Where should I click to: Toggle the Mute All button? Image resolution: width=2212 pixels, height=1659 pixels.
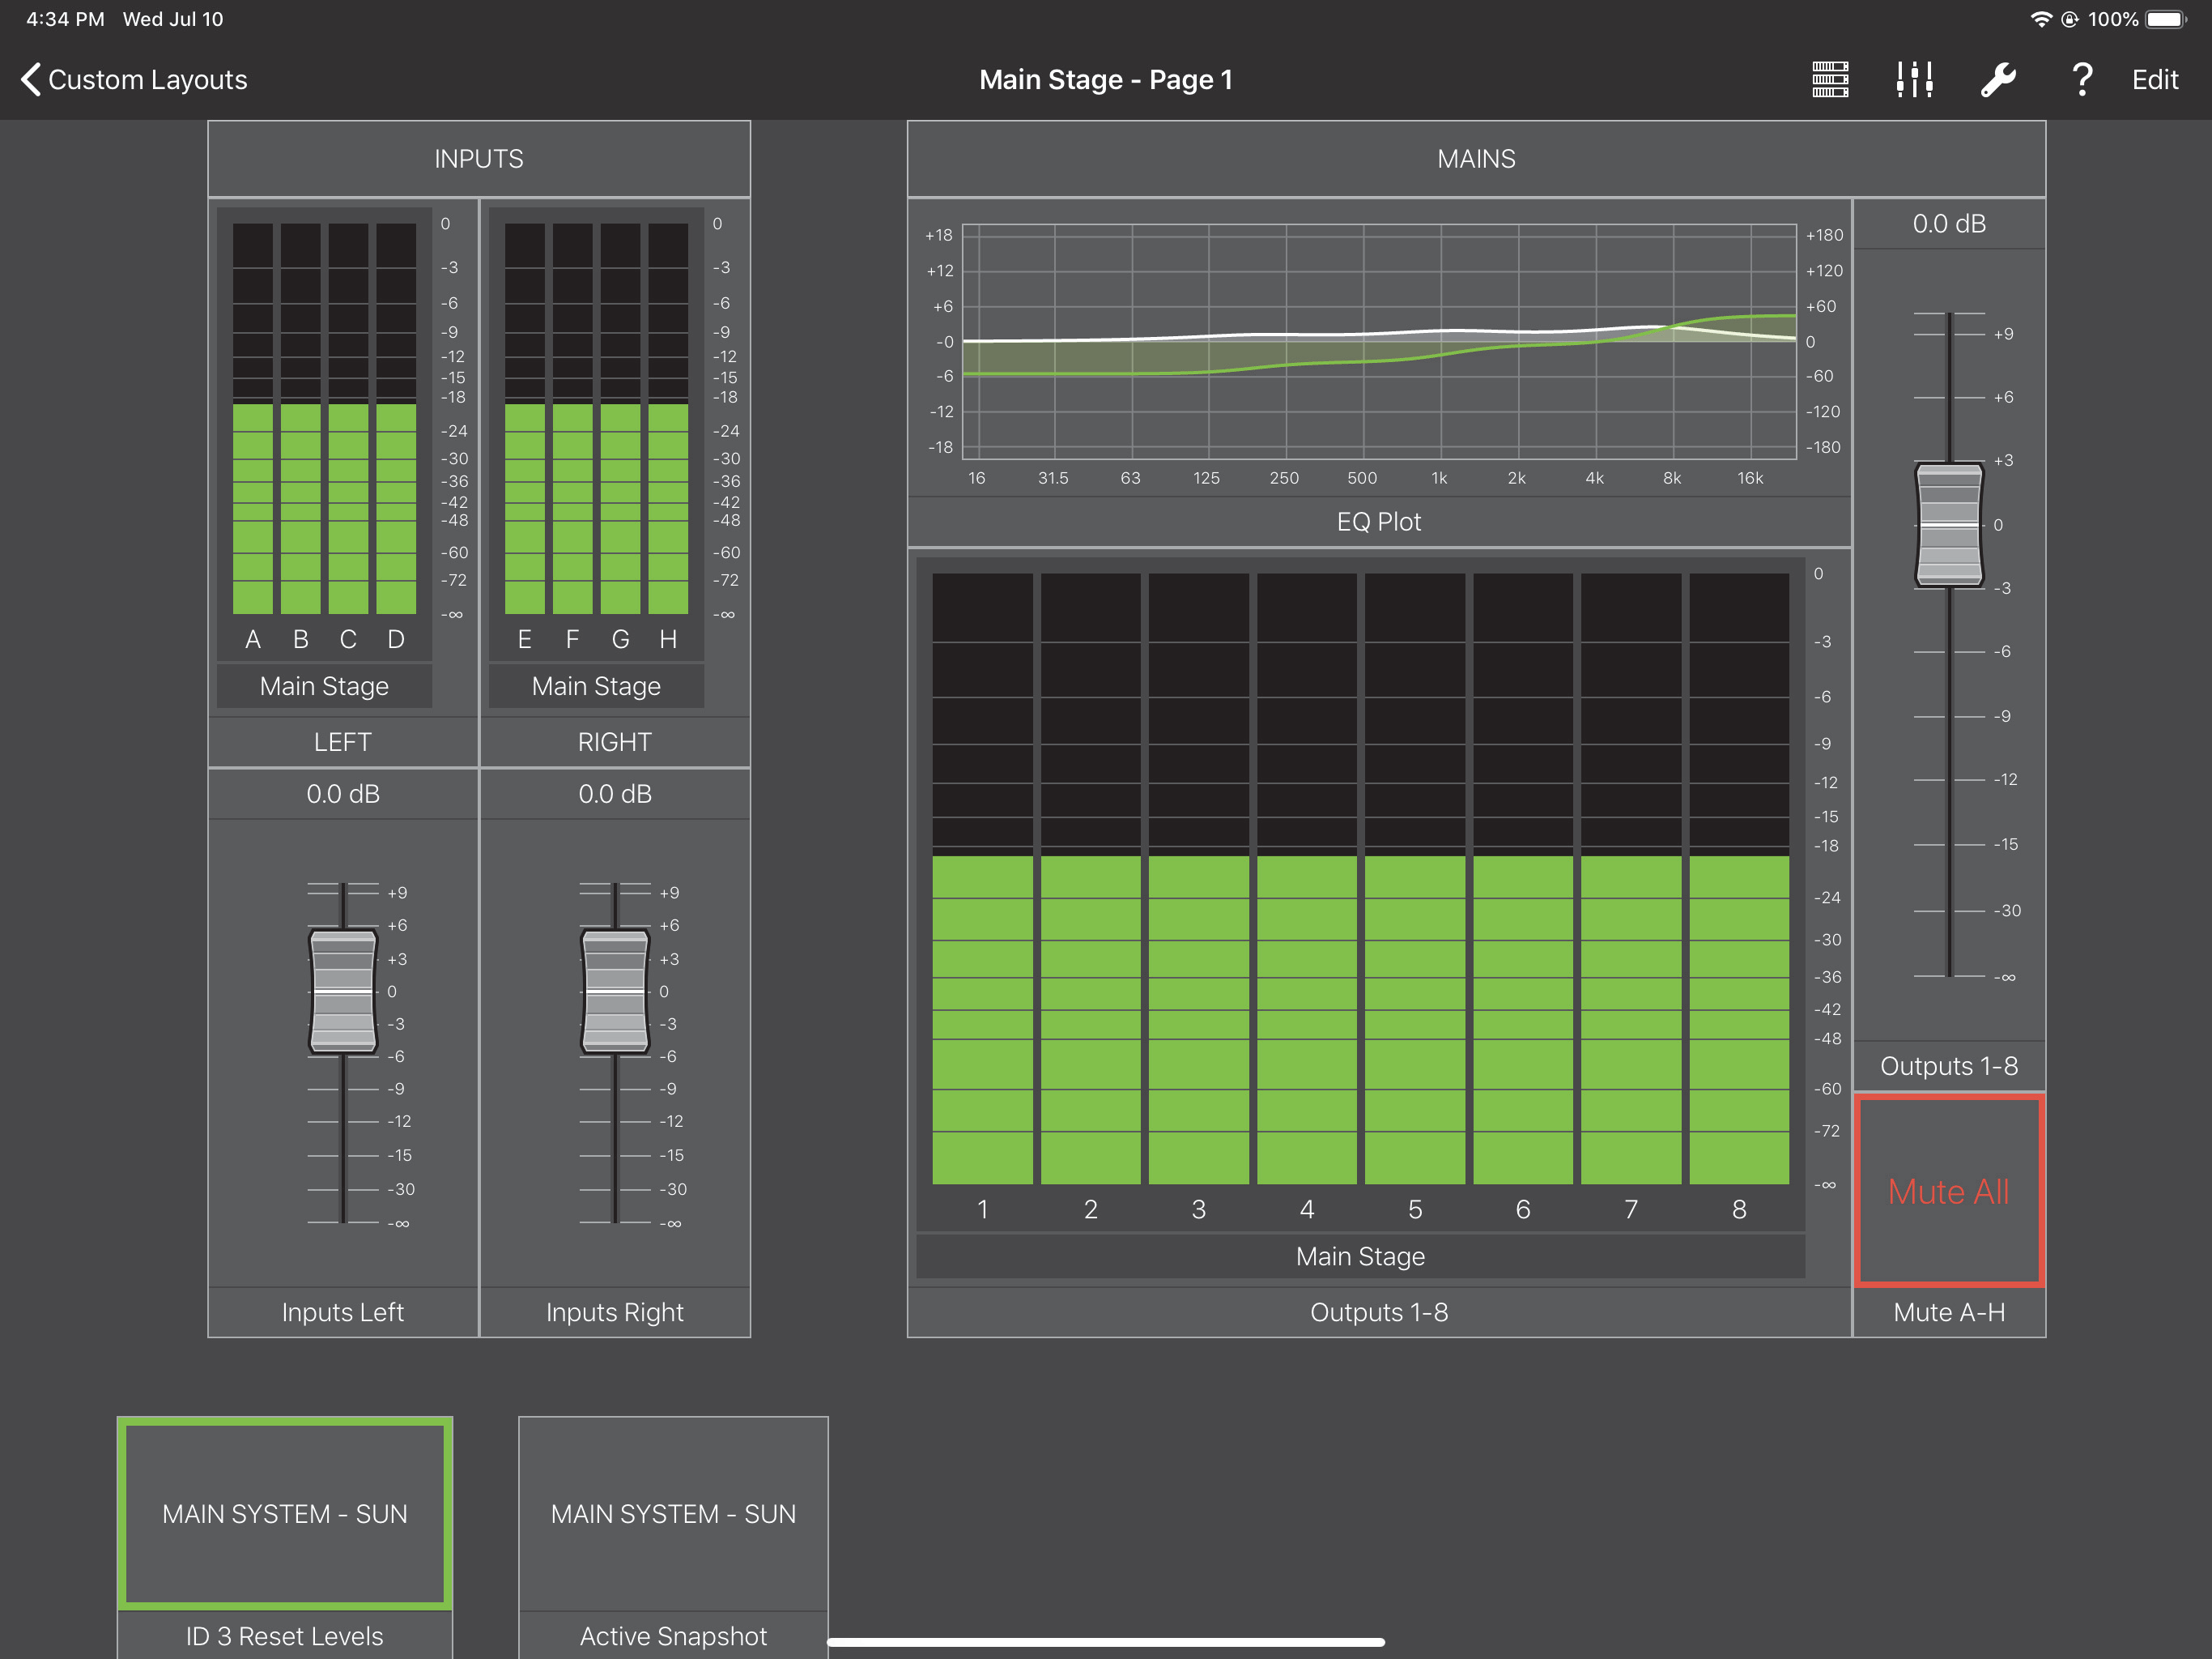tap(1948, 1191)
